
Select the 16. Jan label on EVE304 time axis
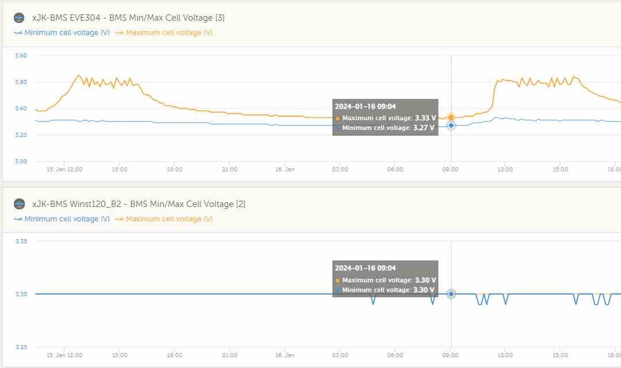[x=284, y=170]
